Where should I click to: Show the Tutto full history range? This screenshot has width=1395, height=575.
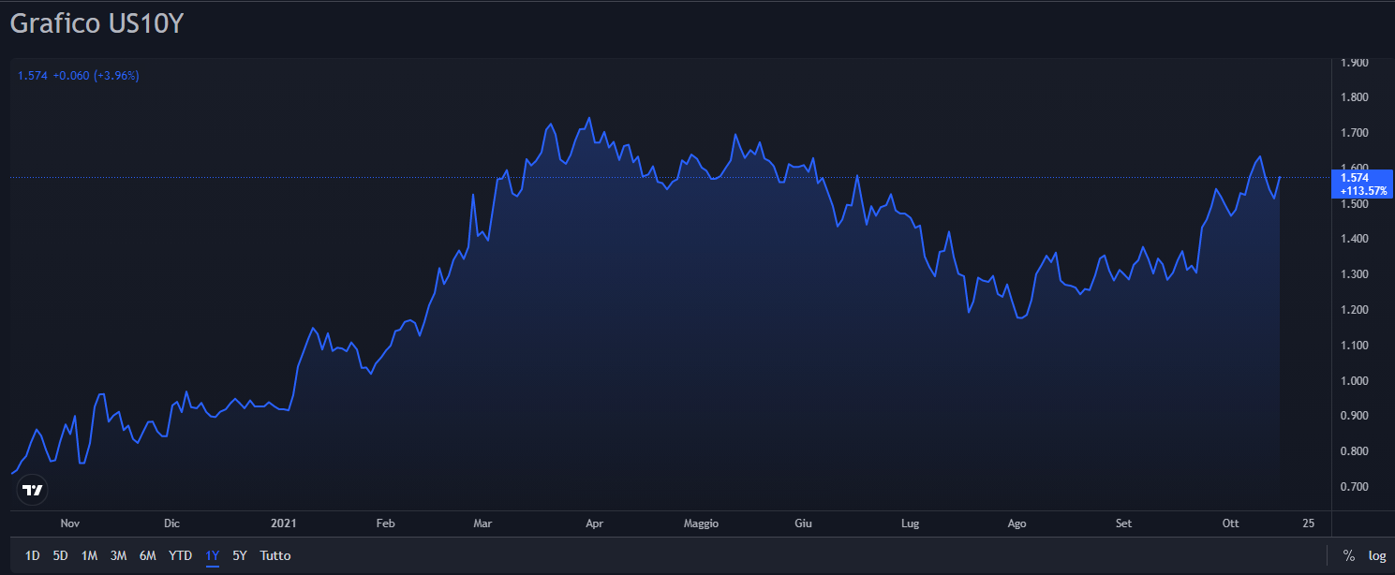tap(275, 555)
